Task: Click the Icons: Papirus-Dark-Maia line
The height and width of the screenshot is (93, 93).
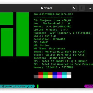Action: pos(59,55)
